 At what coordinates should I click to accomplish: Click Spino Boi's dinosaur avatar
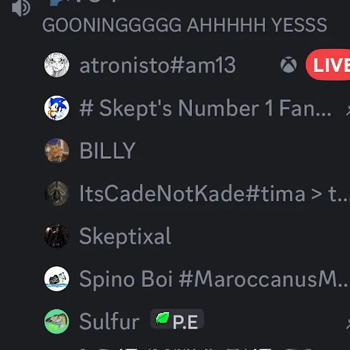(x=57, y=279)
